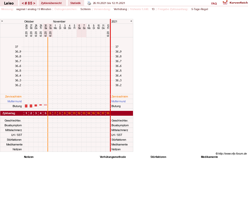Viewport: 248px width, 197px height.
Task: Click the date 6. Sa column header
Action: point(79,27)
